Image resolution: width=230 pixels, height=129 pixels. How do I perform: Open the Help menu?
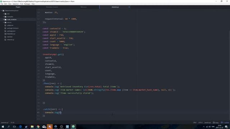click(x=33, y=4)
